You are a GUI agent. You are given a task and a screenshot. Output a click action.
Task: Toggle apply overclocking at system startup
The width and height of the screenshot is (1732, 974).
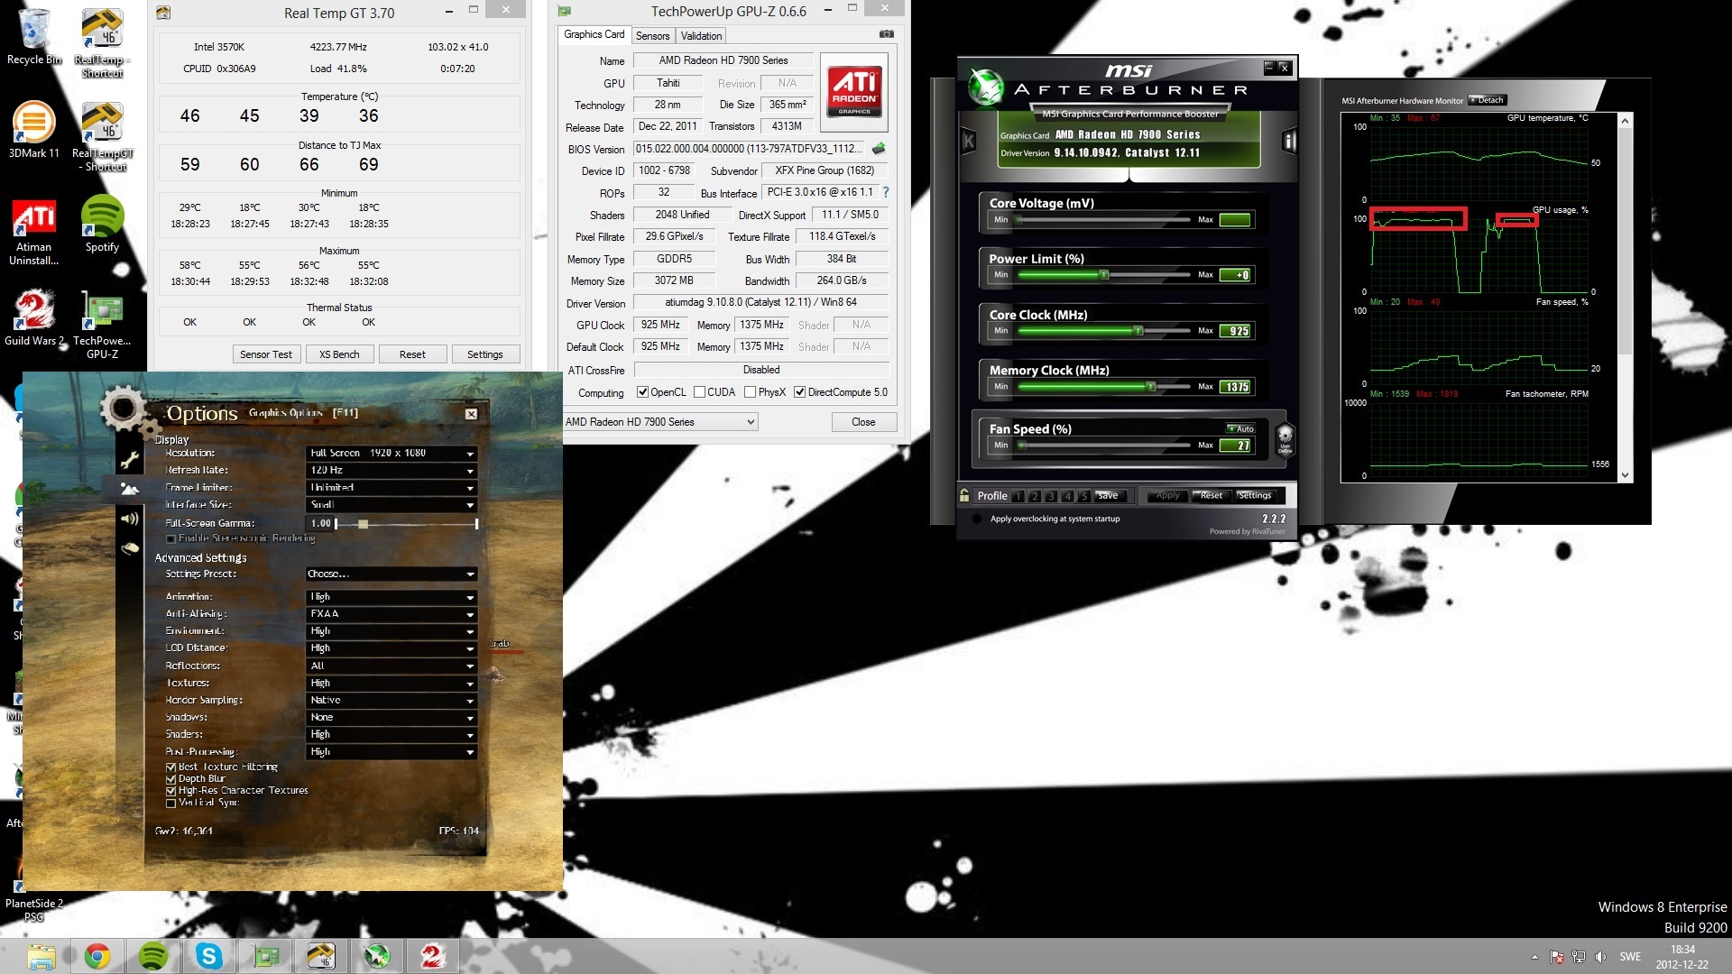click(x=977, y=519)
